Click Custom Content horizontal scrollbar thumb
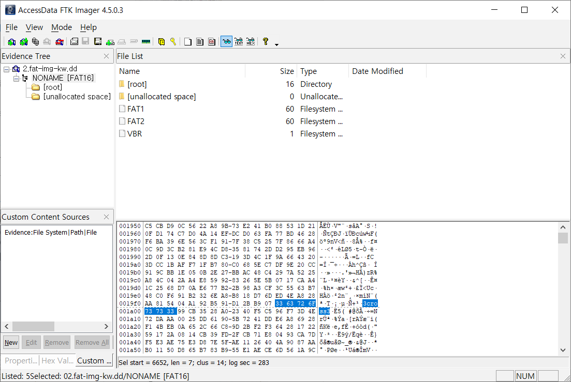Screen dimensions: 571x382 click(33, 326)
